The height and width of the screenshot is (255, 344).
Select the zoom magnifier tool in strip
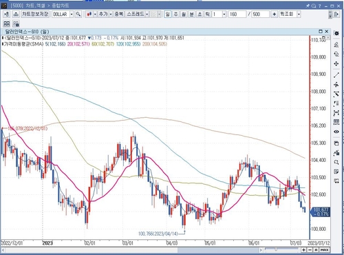[x=336, y=162]
